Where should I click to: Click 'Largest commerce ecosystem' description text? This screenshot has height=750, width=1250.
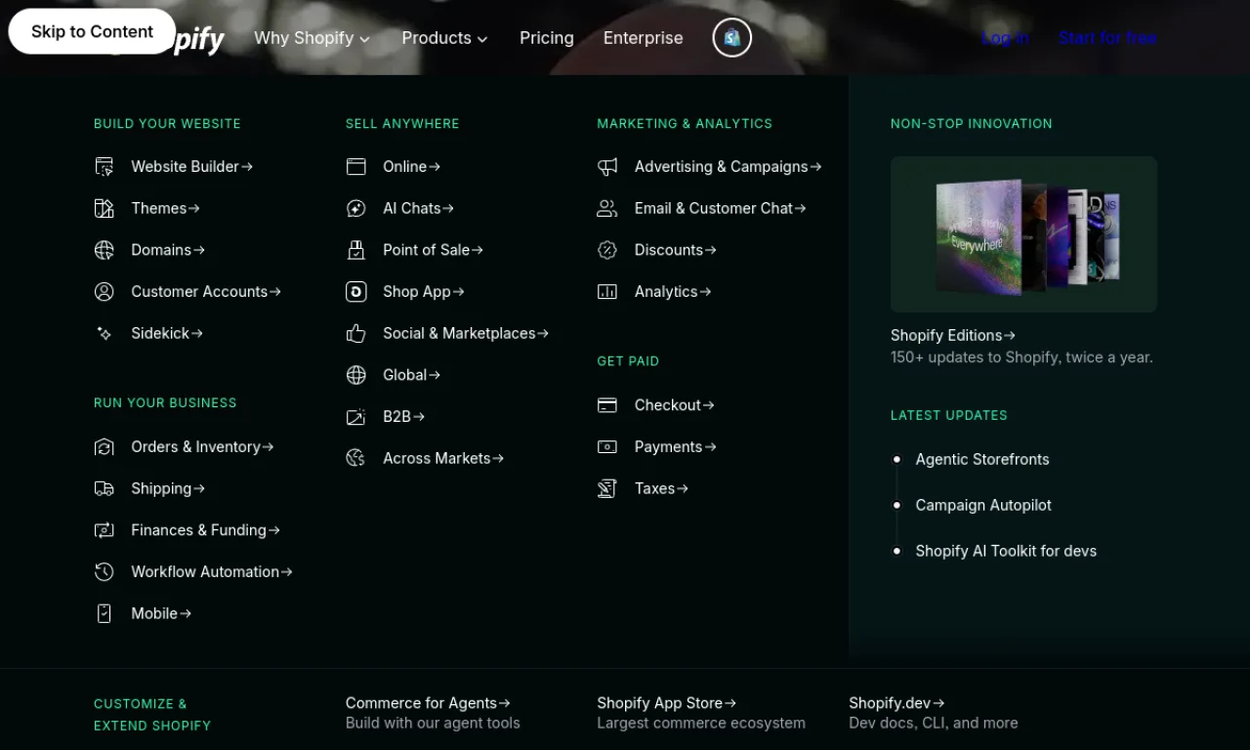[701, 724]
